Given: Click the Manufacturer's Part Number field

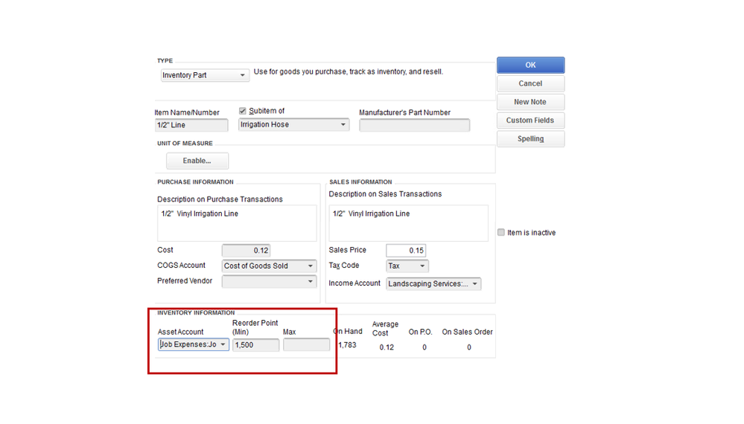Looking at the screenshot, I should click(x=414, y=126).
